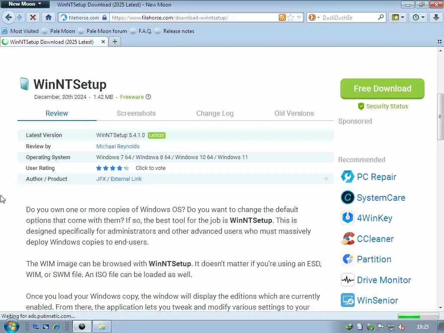Viewport: 444px width, 333px height.
Task: Click the PC Repair icon
Action: coord(347,177)
